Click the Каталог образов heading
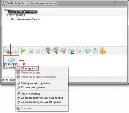 click(15, 15)
